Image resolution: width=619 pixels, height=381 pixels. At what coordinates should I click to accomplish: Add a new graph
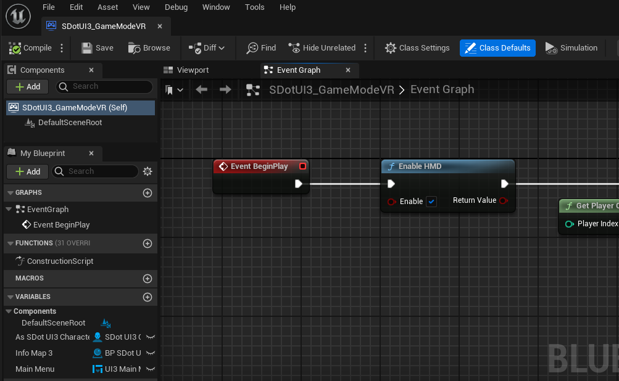(147, 193)
